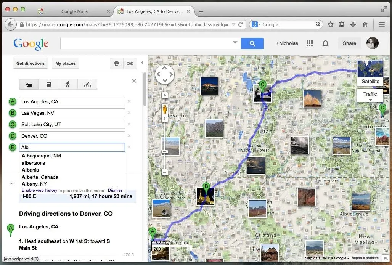The image size is (392, 265).
Task: Close the directions form with the X
Action: [x=134, y=81]
